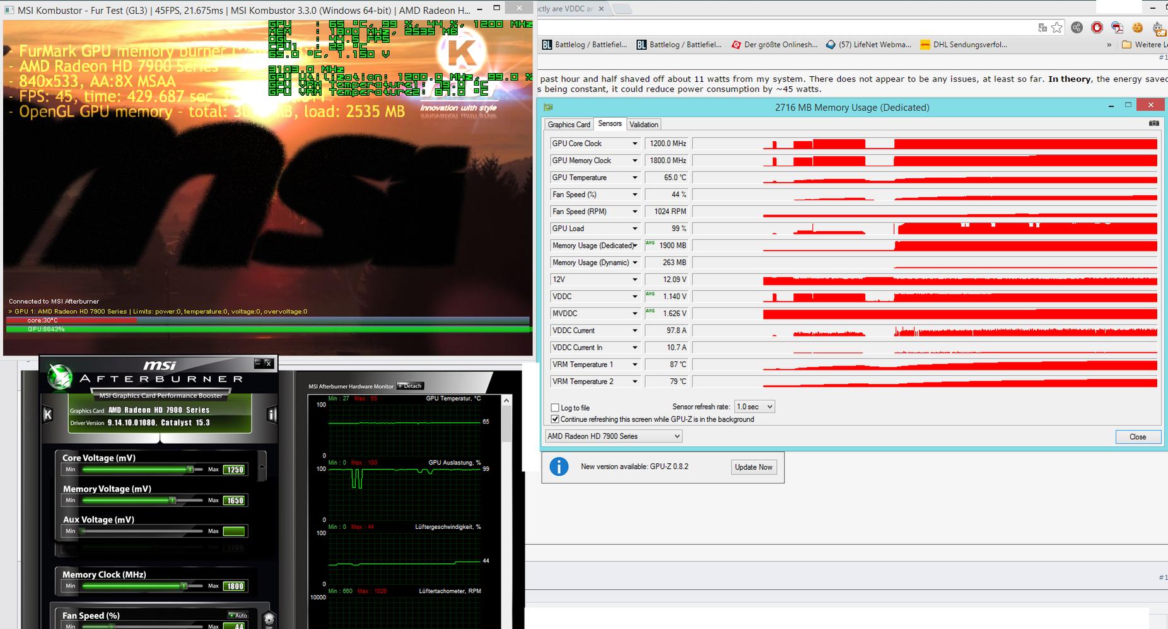Click the Memory Usage (Dedicated) value 1900 MB
The height and width of the screenshot is (629, 1168).
[666, 246]
